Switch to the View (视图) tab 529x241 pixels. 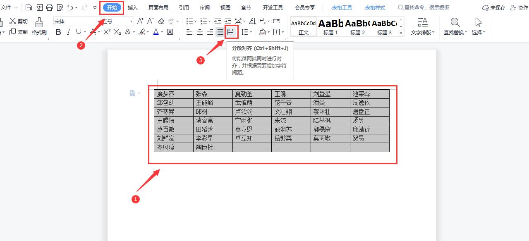coord(225,7)
